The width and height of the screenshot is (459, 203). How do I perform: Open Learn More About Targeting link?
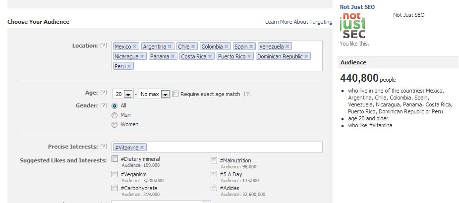pos(298,22)
